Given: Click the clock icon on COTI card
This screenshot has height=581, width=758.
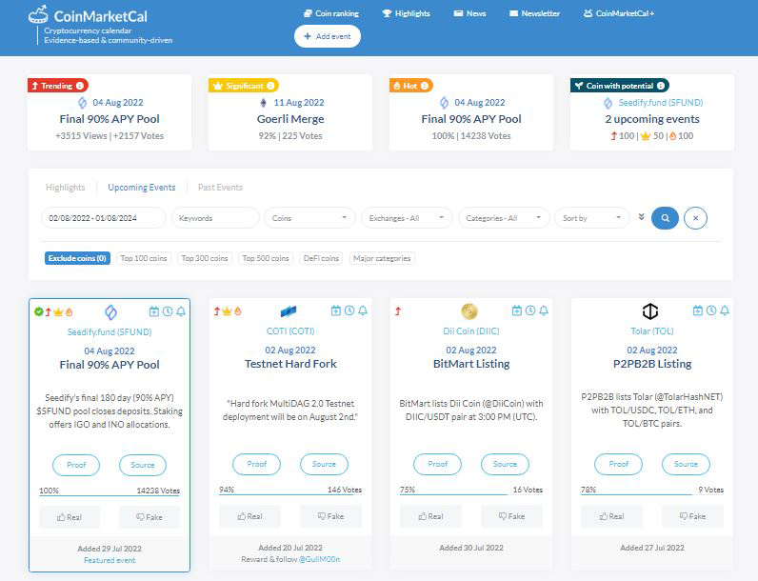Looking at the screenshot, I should tap(349, 311).
